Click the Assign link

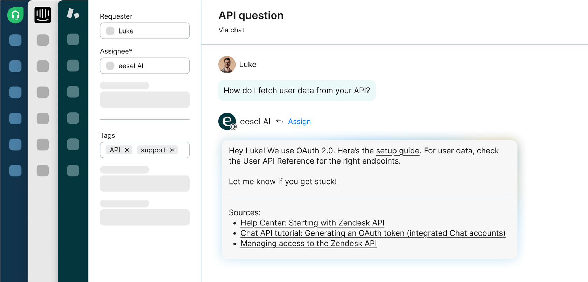(x=299, y=122)
